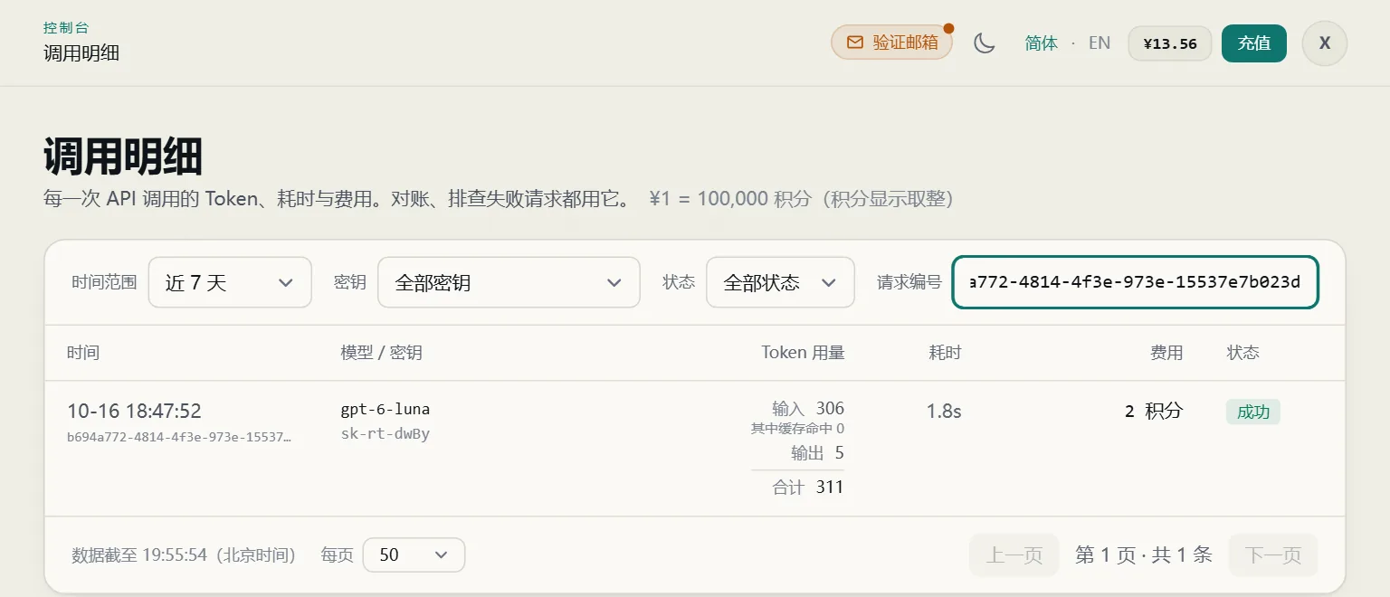Viewport: 1390px width, 597px height.
Task: Switch language to EN
Action: tap(1100, 43)
